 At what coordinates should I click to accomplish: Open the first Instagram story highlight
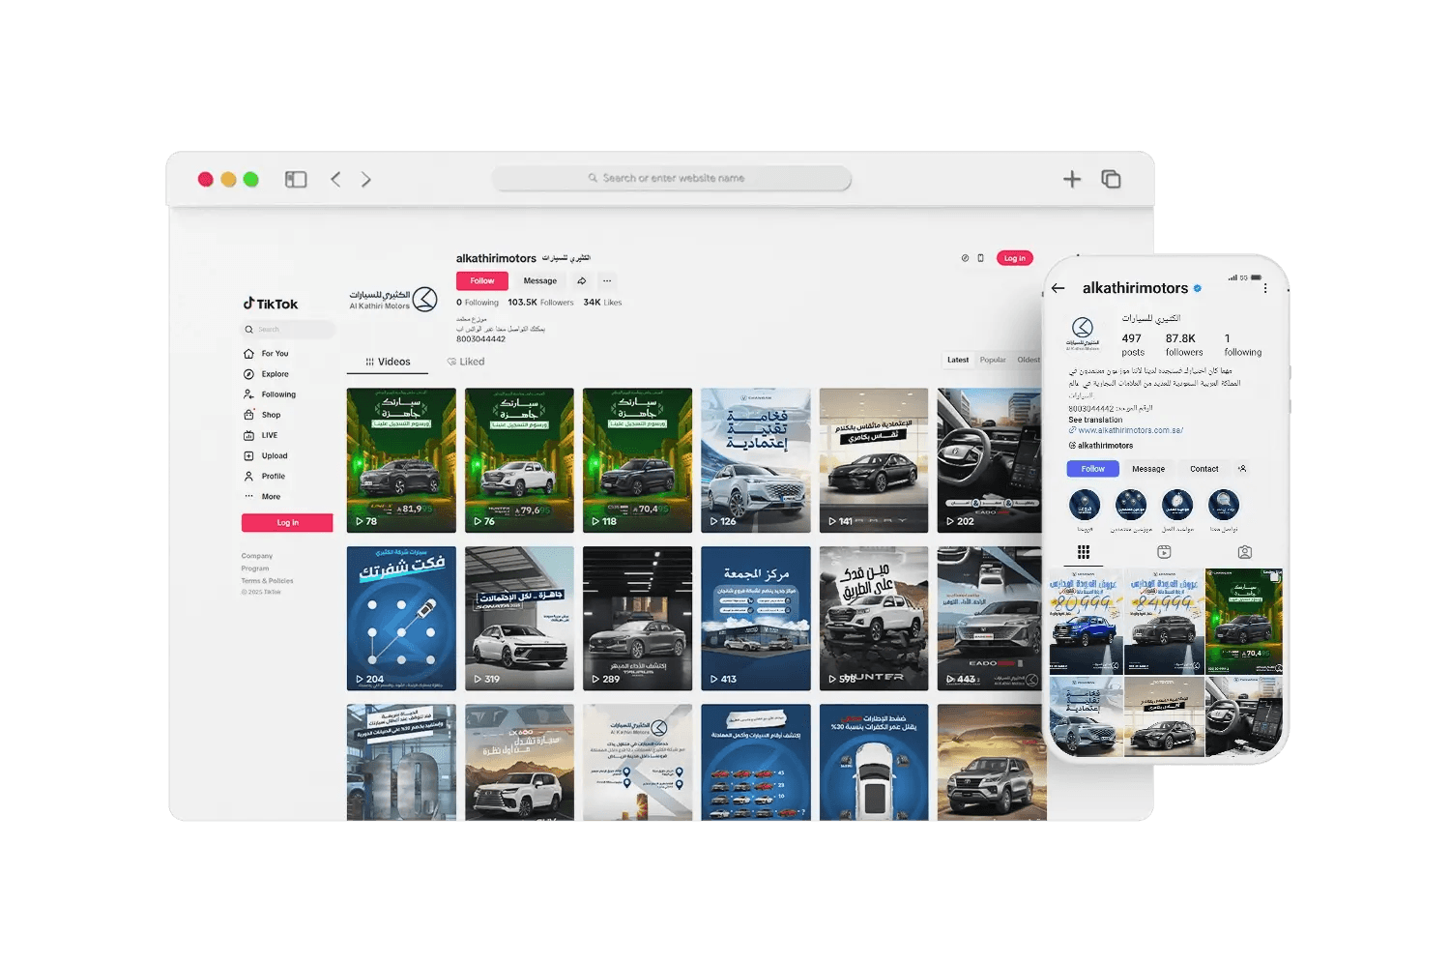1085,505
